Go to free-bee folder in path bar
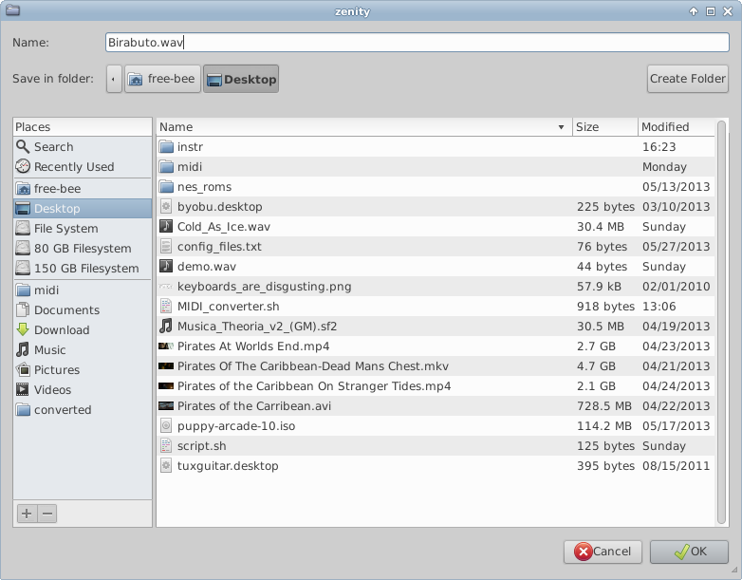The height and width of the screenshot is (580, 742). pos(163,79)
